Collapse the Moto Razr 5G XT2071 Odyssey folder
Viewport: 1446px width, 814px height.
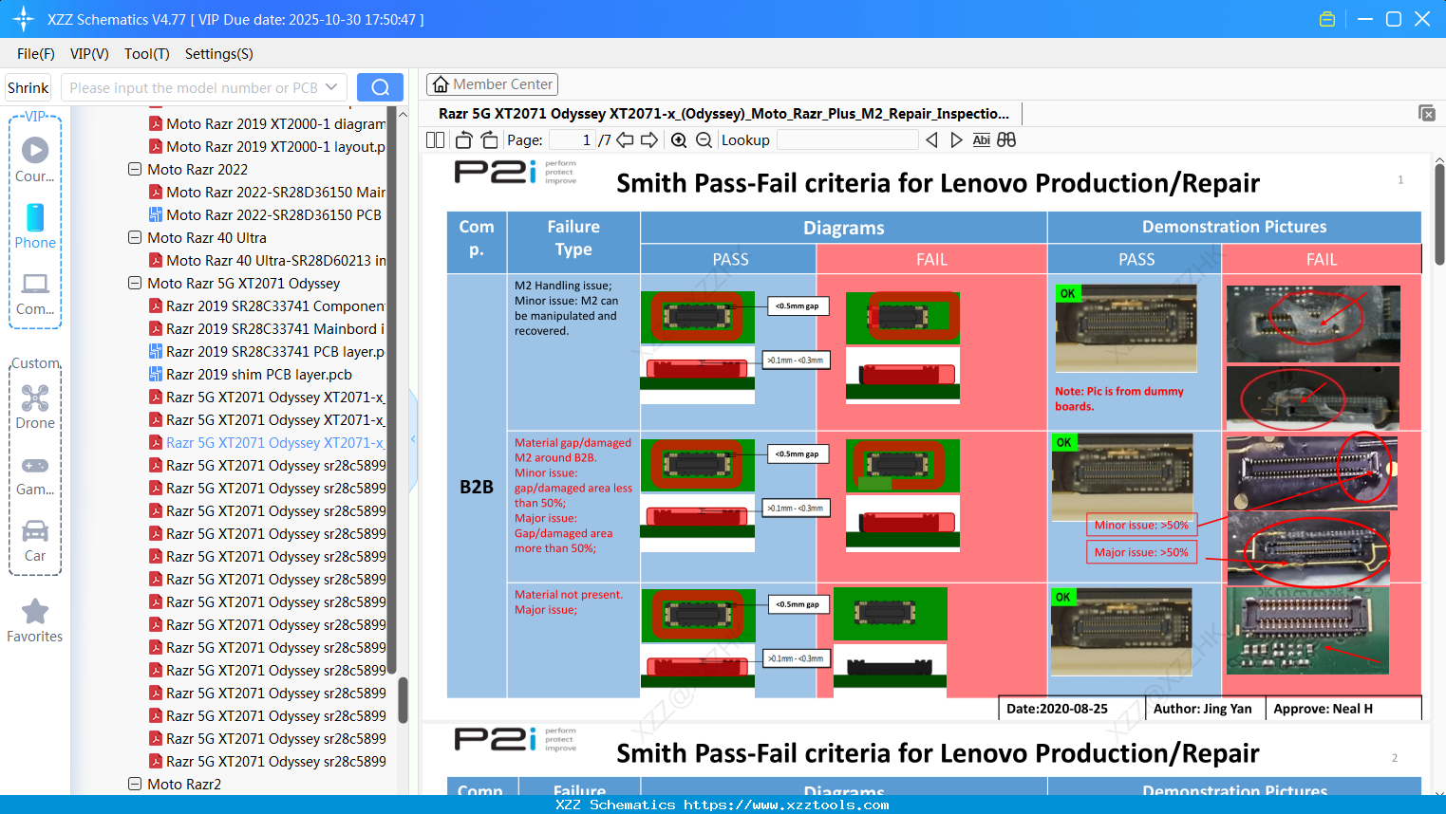click(135, 283)
